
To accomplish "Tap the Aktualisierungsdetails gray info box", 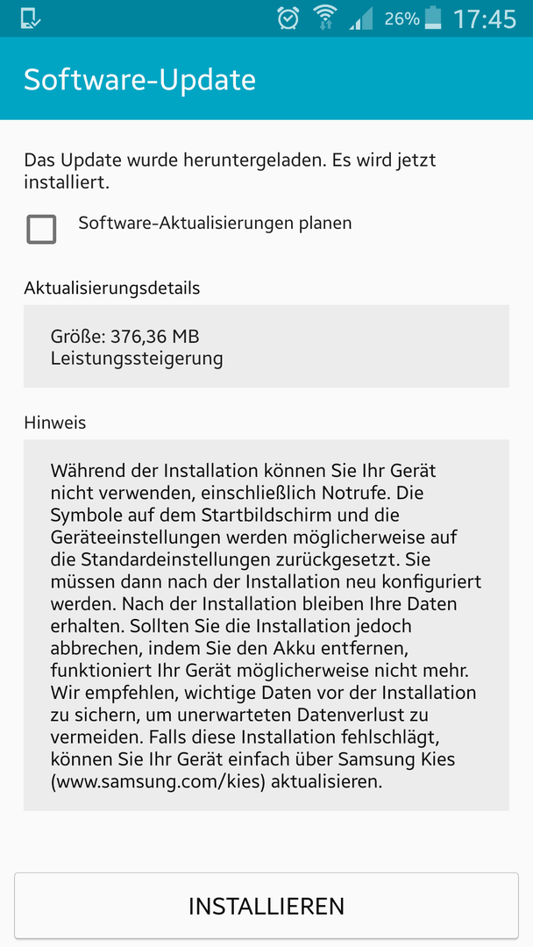I will pos(266,346).
